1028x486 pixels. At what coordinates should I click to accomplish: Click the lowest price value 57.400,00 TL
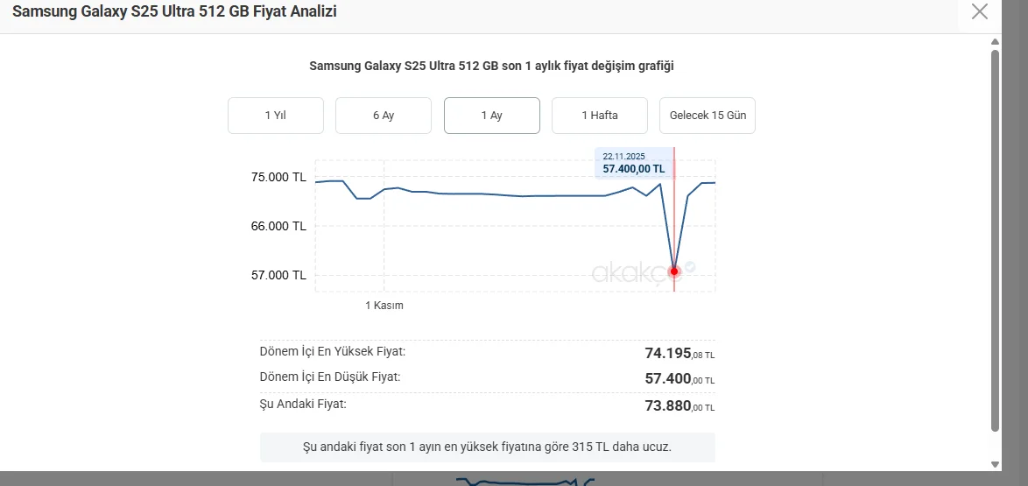679,378
